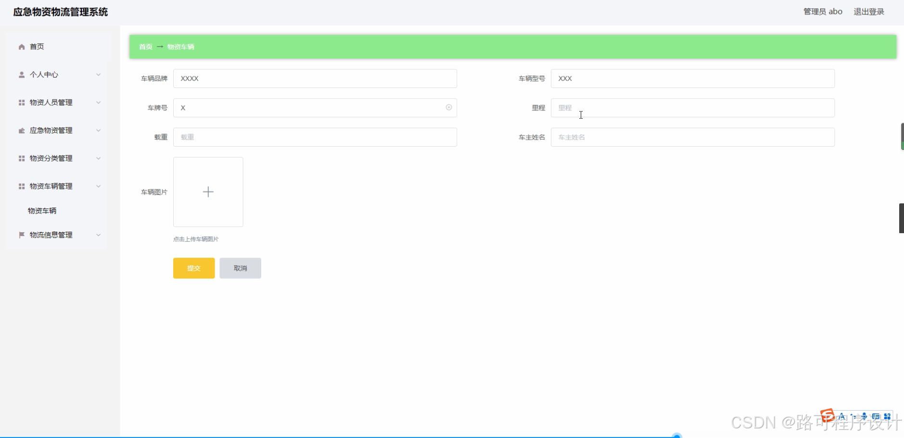The height and width of the screenshot is (438, 904).
Task: Click the plus icon to upload vehicle image
Action: point(208,192)
